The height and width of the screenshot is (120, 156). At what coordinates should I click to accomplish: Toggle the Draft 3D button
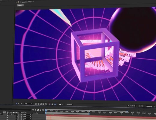pyautogui.click(x=132, y=106)
